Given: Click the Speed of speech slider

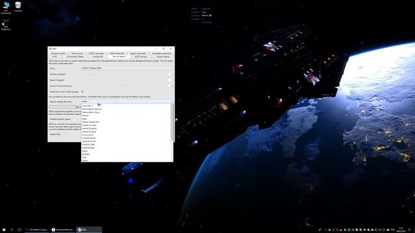Looking at the screenshot, I should pos(124,80).
